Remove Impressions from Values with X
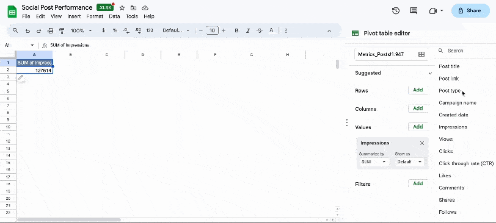This screenshot has width=496, height=223. pyautogui.click(x=422, y=143)
